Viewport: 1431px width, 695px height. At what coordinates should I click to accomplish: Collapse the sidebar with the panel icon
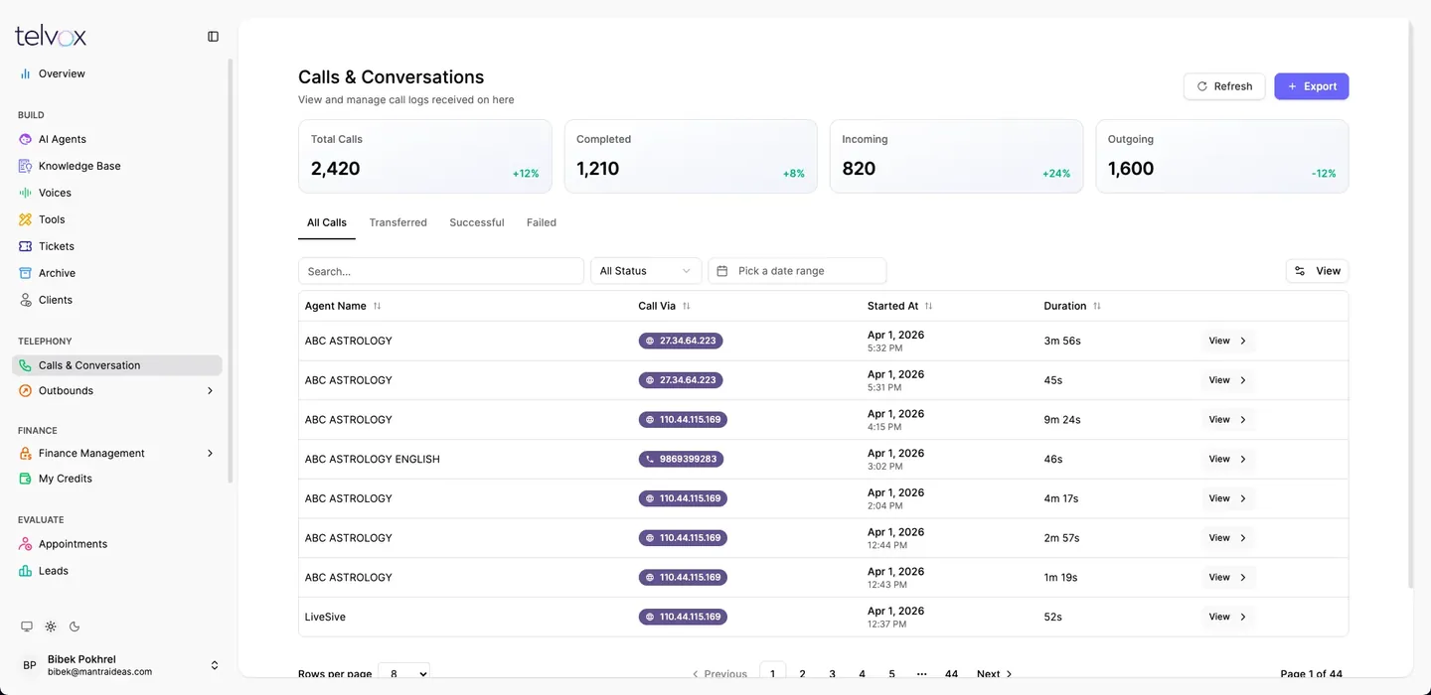click(213, 37)
